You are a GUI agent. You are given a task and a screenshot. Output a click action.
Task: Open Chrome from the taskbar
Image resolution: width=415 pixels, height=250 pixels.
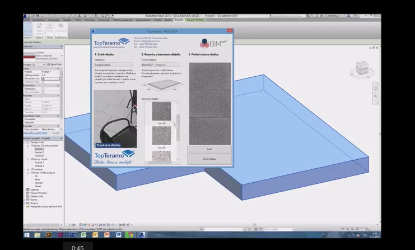(130, 235)
